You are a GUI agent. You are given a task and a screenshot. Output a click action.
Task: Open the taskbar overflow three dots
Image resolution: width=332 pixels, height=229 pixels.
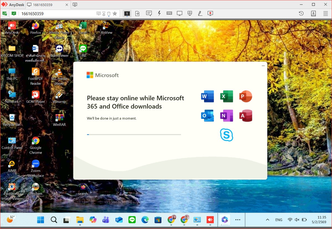(x=238, y=220)
